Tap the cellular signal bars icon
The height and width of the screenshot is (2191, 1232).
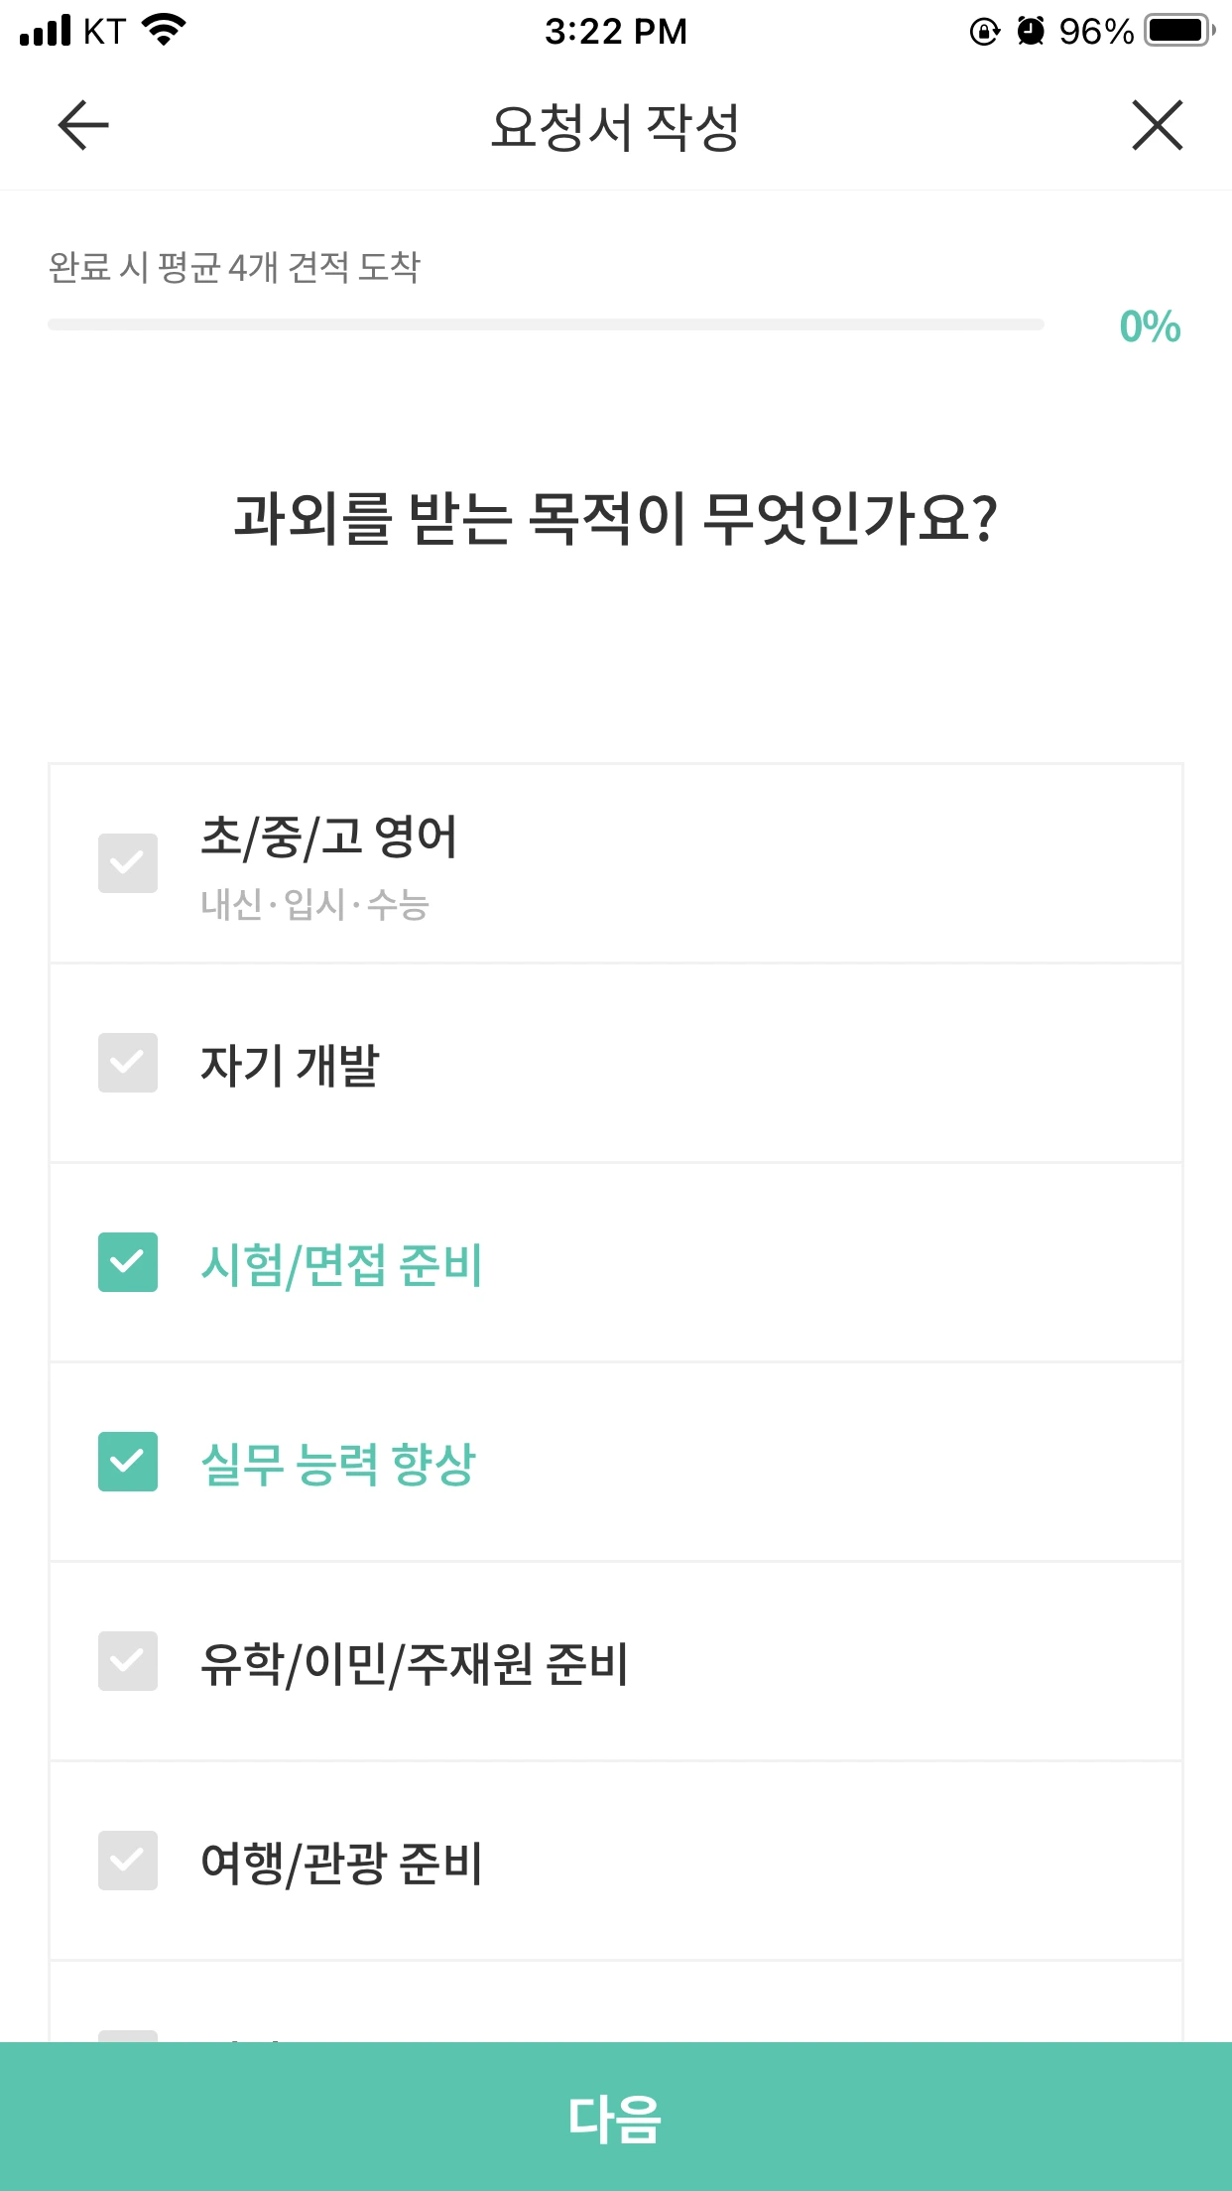(x=46, y=31)
